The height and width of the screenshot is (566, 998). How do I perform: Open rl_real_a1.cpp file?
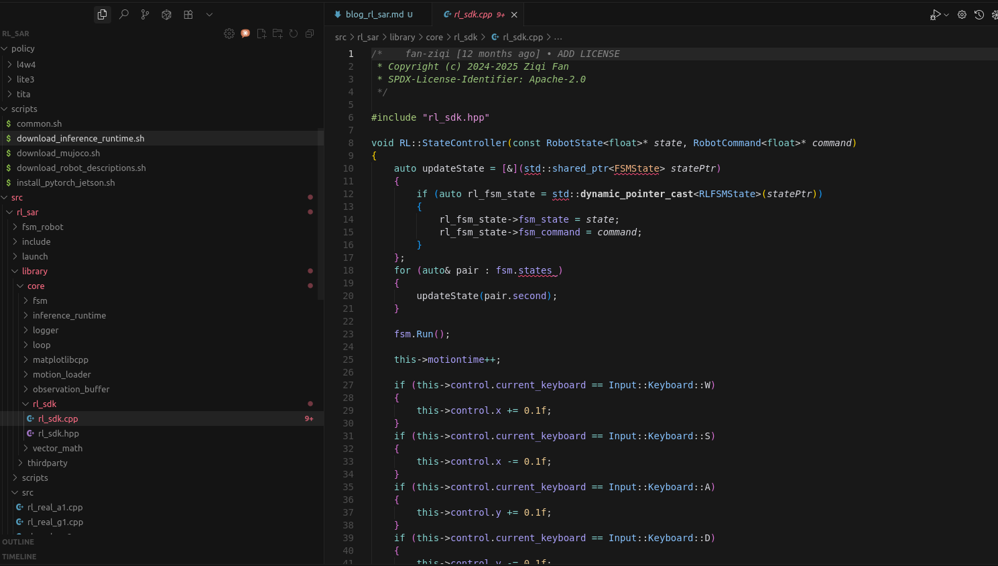tap(161, 507)
